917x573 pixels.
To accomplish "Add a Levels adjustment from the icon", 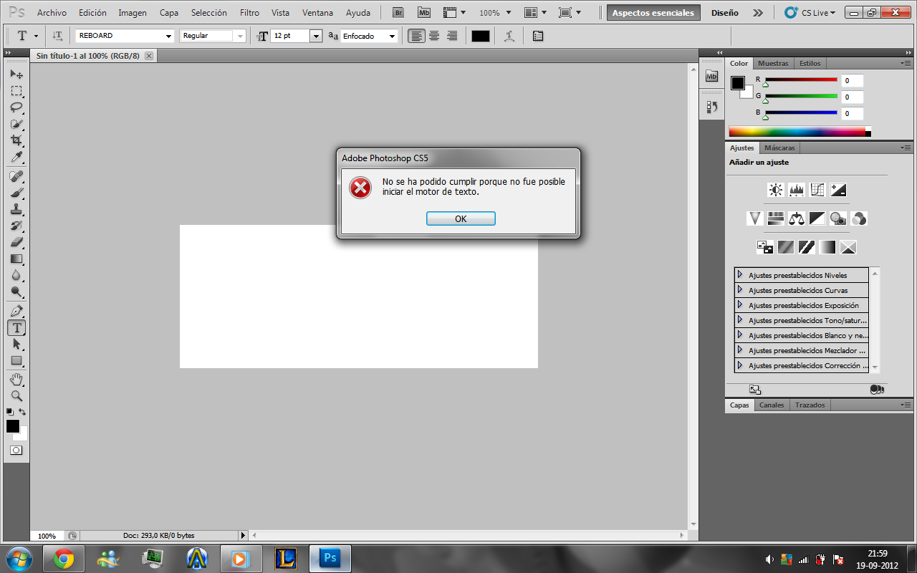I will pos(797,190).
